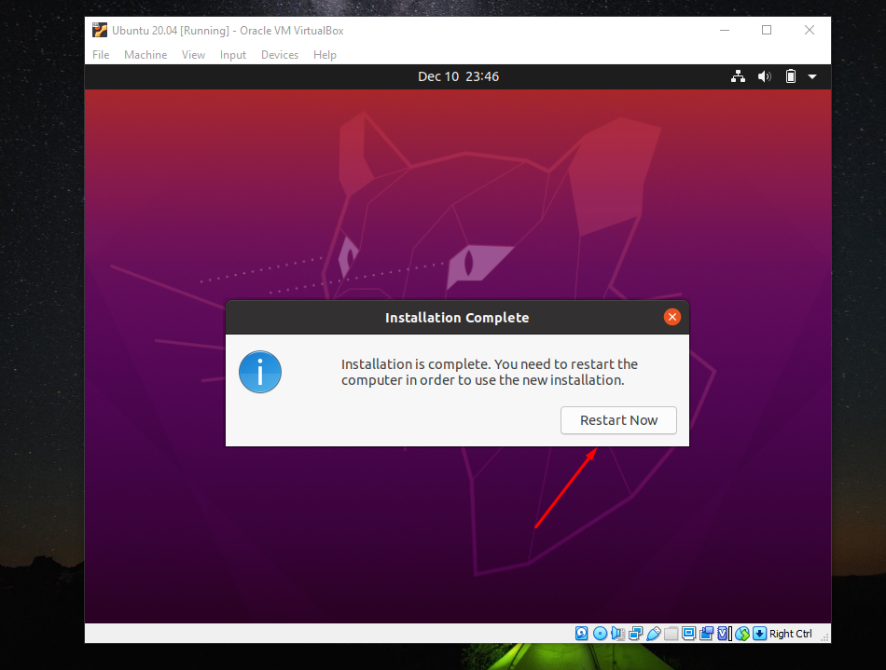Image resolution: width=886 pixels, height=670 pixels.
Task: Click the volume speaker icon in Ubuntu top bar
Action: [765, 76]
